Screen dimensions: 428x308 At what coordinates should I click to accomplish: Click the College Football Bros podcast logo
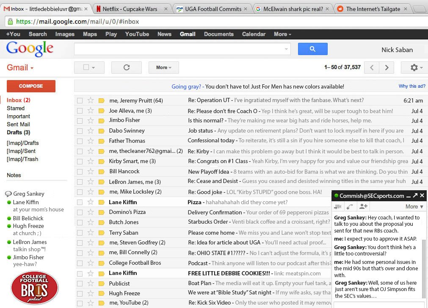(x=34, y=288)
